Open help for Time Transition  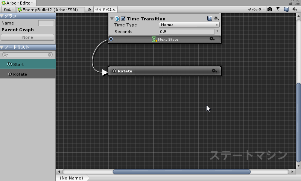(210, 18)
